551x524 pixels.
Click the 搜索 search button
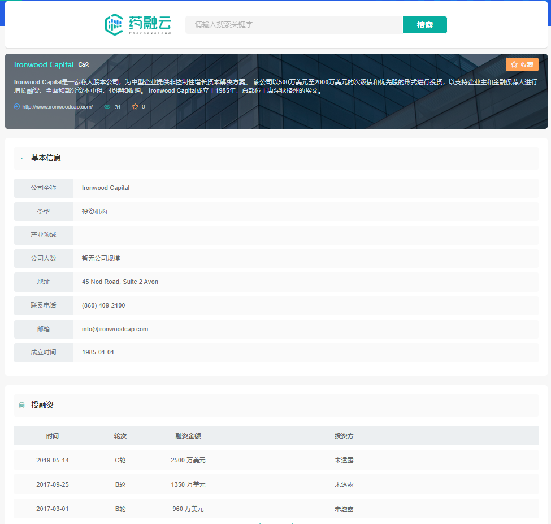(x=424, y=25)
